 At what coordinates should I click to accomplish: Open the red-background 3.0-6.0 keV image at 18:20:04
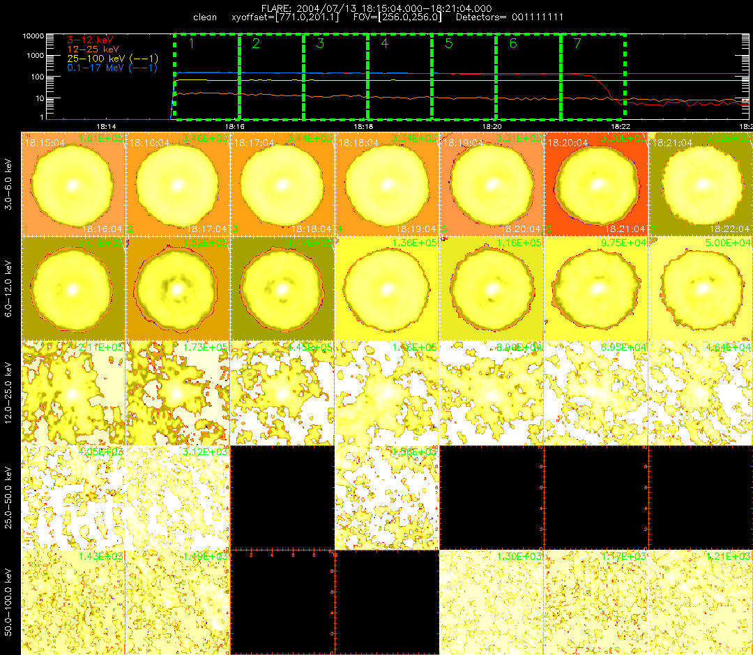(x=596, y=184)
